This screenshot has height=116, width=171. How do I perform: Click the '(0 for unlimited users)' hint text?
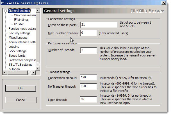113,33
